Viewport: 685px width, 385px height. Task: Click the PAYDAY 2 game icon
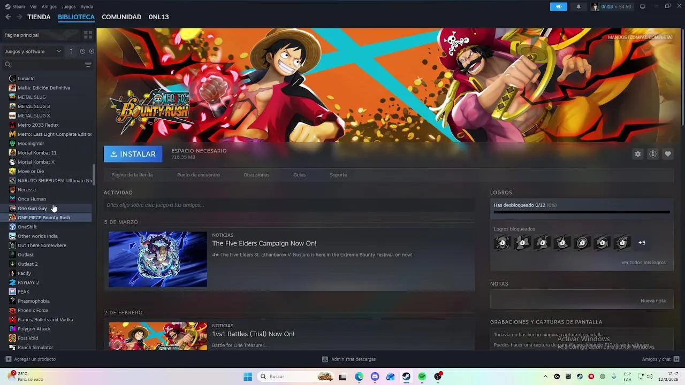(12, 282)
